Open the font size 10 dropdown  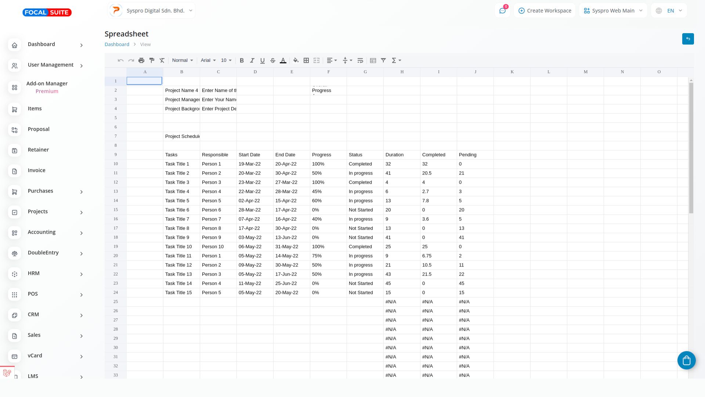[226, 61]
